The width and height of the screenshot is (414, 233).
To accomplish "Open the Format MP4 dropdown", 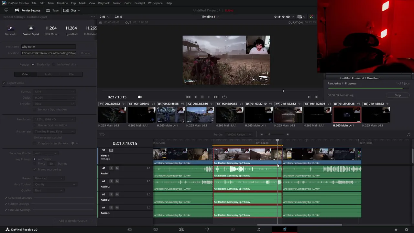I will (x=54, y=92).
